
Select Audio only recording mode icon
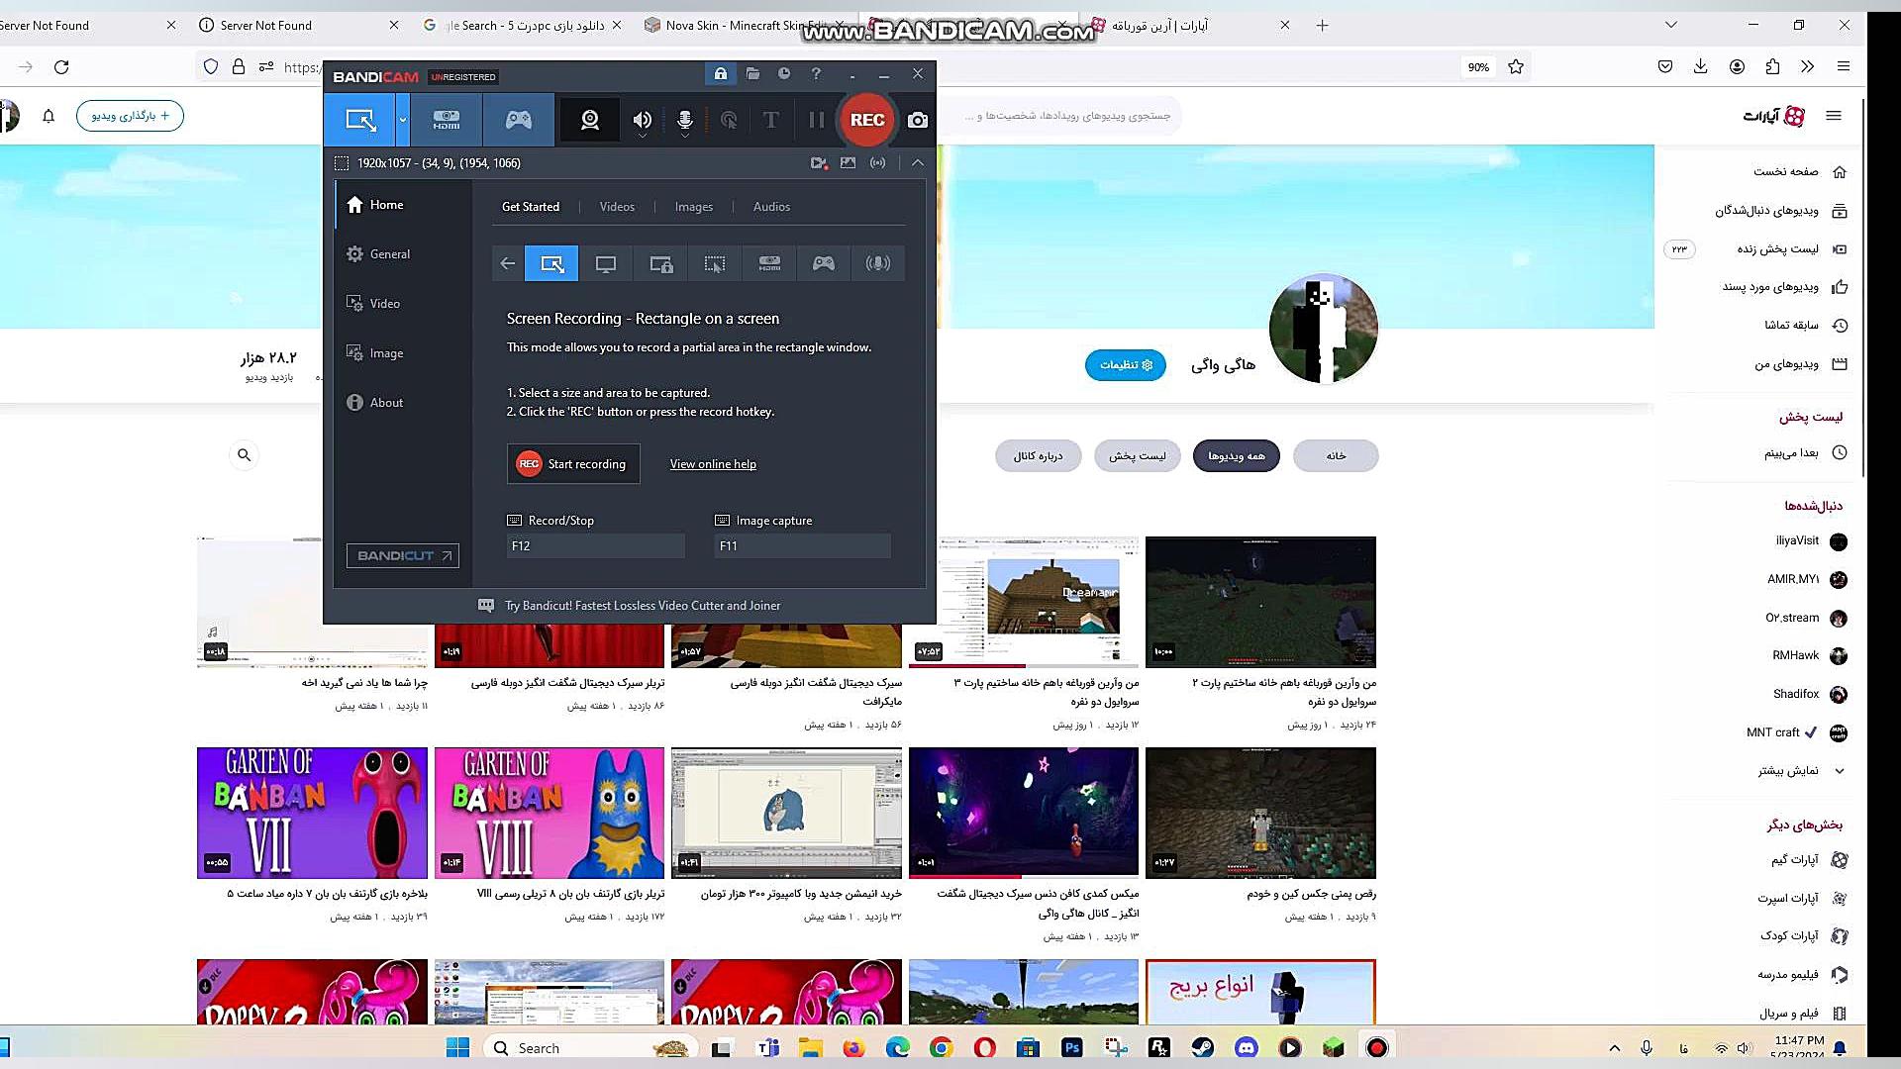click(877, 263)
